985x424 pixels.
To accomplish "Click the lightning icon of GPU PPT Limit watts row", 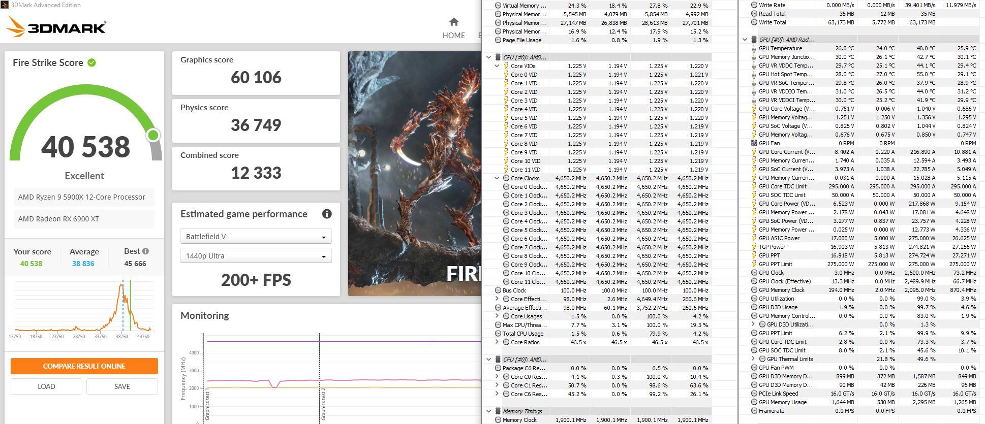I will pos(754,264).
